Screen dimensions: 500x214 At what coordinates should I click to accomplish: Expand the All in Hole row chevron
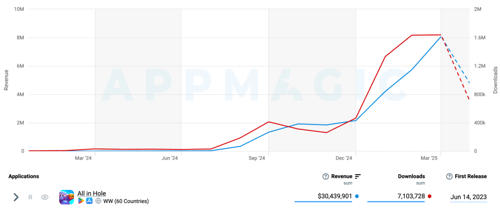point(16,197)
